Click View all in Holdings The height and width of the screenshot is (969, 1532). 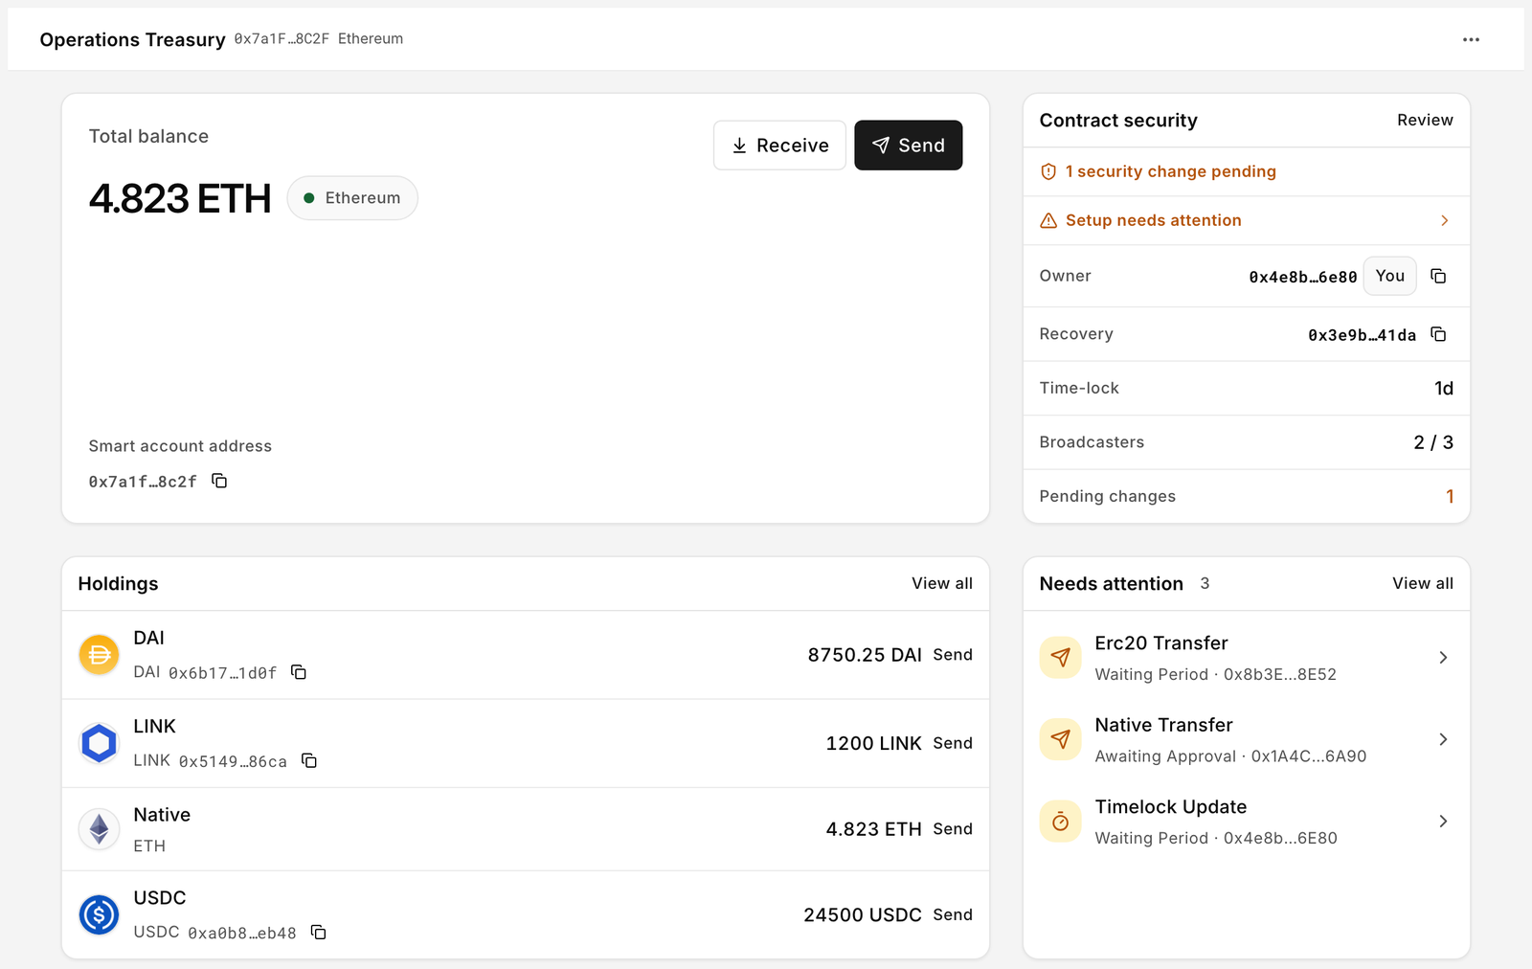(942, 583)
